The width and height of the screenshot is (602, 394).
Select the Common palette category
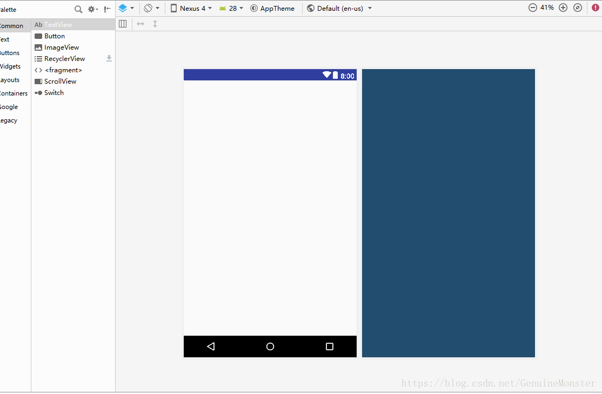click(x=15, y=26)
